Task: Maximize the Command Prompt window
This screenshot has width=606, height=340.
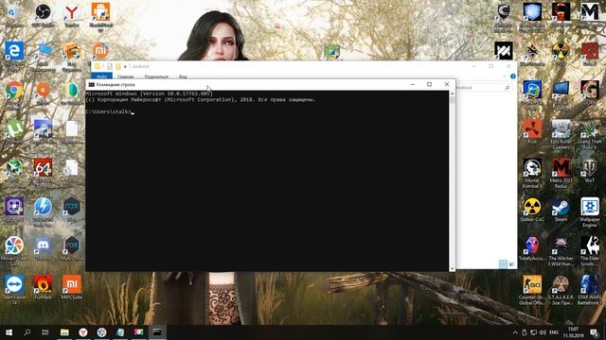Action: pyautogui.click(x=429, y=84)
